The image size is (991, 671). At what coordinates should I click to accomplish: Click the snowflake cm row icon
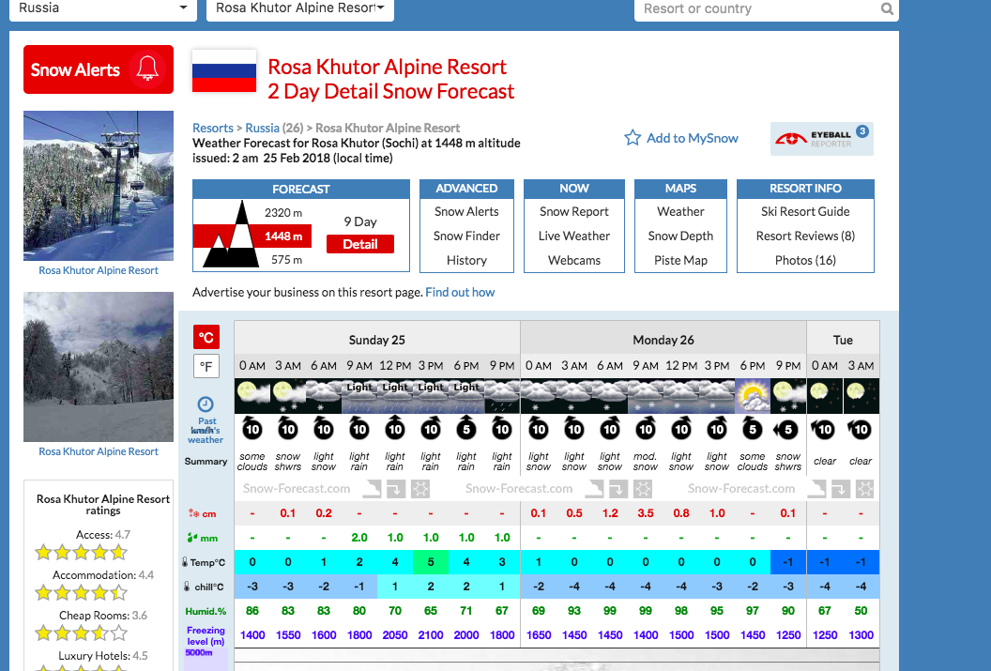click(x=194, y=513)
